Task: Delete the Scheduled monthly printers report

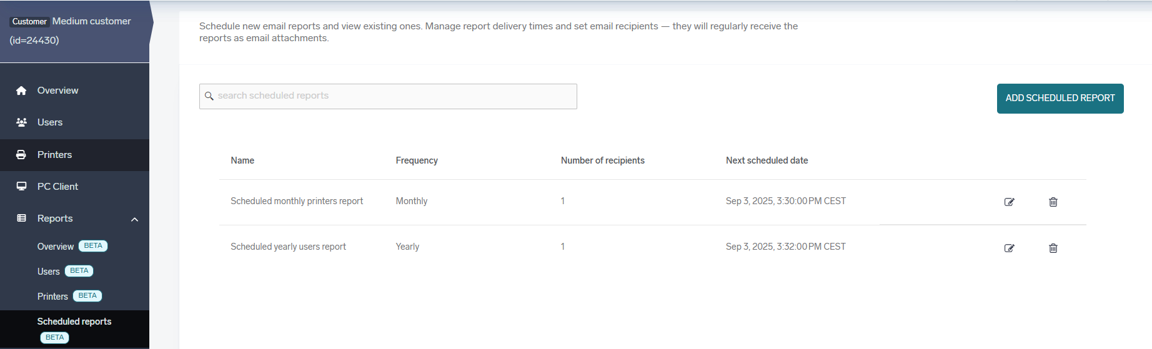Action: pos(1053,202)
